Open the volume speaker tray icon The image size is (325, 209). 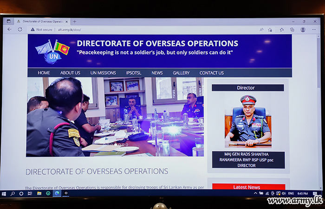click(284, 194)
